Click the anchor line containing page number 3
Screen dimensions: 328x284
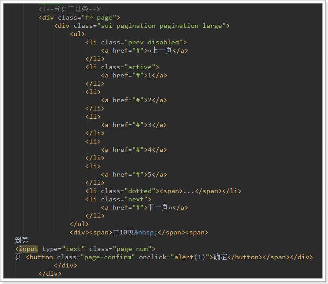click(134, 125)
